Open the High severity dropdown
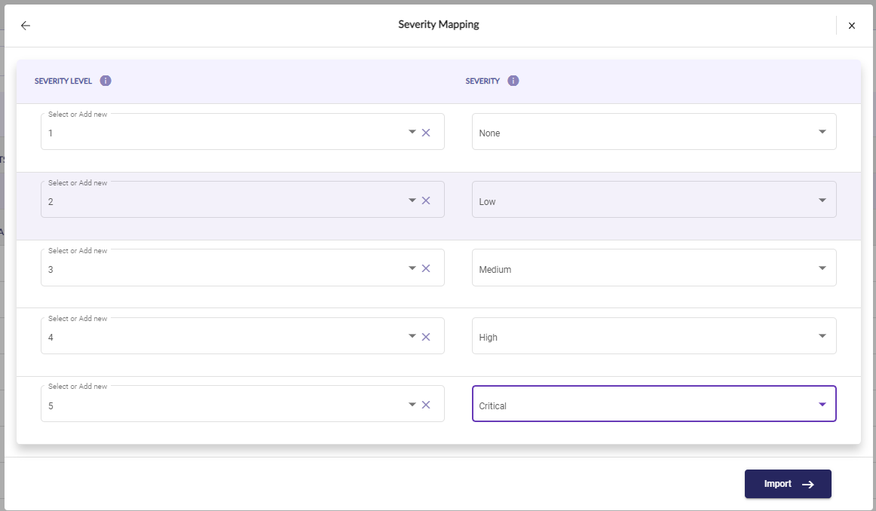876x511 pixels. [654, 336]
